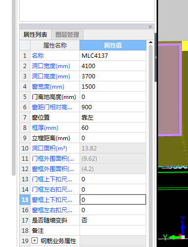Select row 15 number cell
This screenshot has height=247, width=188.
pyautogui.click(x=25, y=199)
